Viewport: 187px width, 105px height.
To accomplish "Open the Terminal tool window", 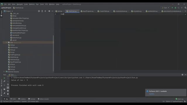I will pos(32,99).
